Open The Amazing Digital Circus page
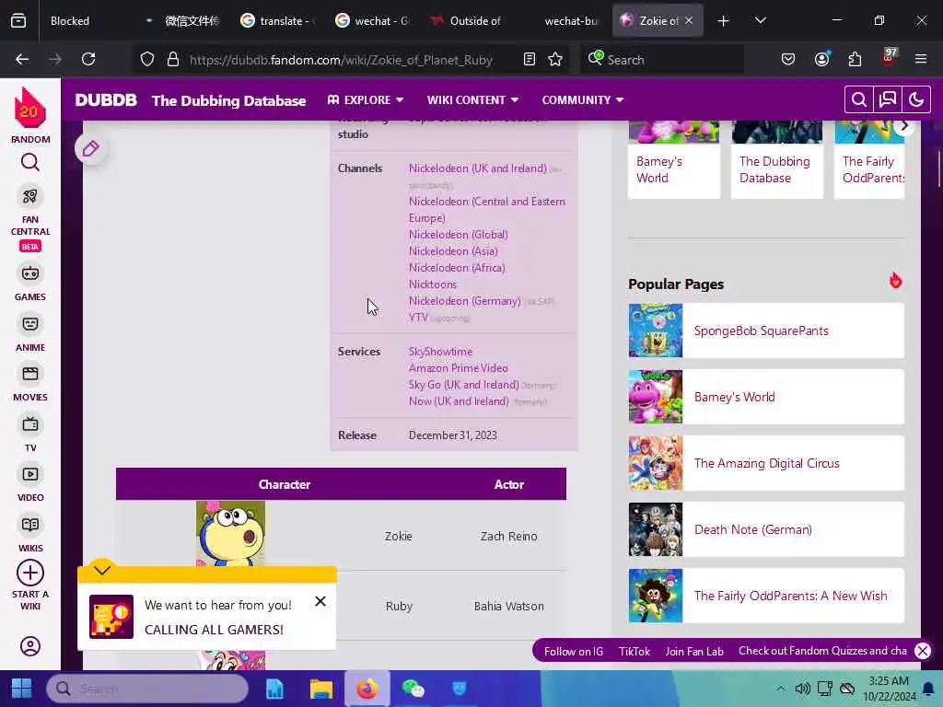The height and width of the screenshot is (707, 943). coord(765,463)
